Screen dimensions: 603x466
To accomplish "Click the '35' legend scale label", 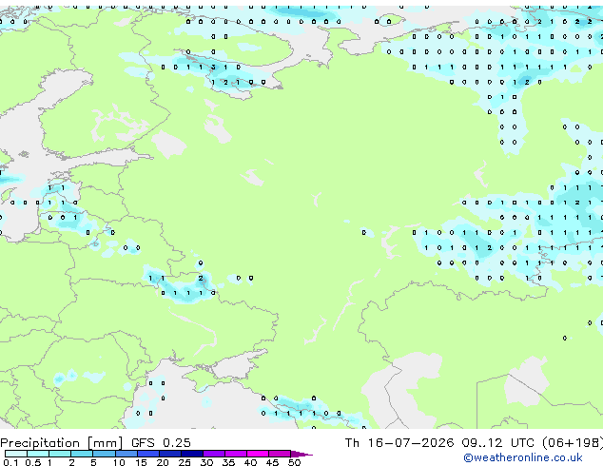I will point(228,462).
